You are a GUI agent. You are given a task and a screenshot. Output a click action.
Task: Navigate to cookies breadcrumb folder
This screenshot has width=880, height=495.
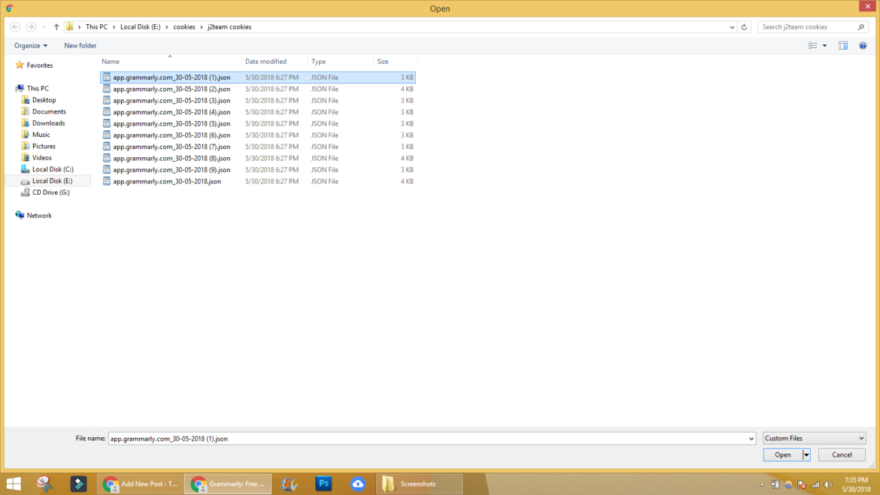[184, 27]
